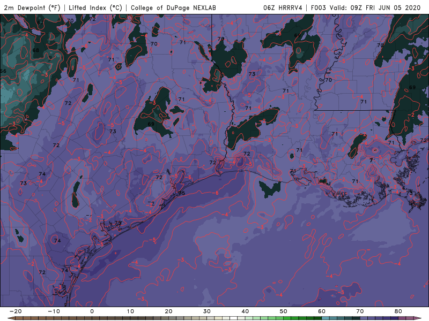This screenshot has height=321, width=429.
Task: Click the '06Z HRRRV4' model run label
Action: (283, 7)
